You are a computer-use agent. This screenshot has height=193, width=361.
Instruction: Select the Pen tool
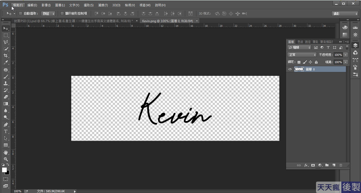click(6, 125)
